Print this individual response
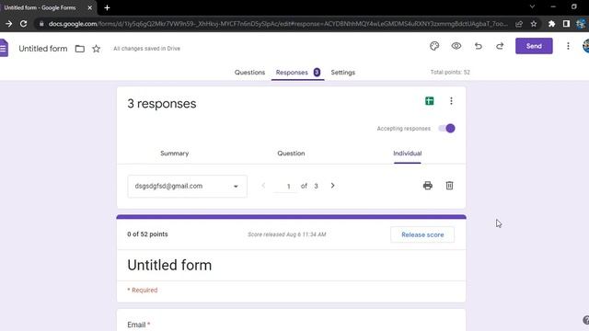This screenshot has width=589, height=331. 427,186
